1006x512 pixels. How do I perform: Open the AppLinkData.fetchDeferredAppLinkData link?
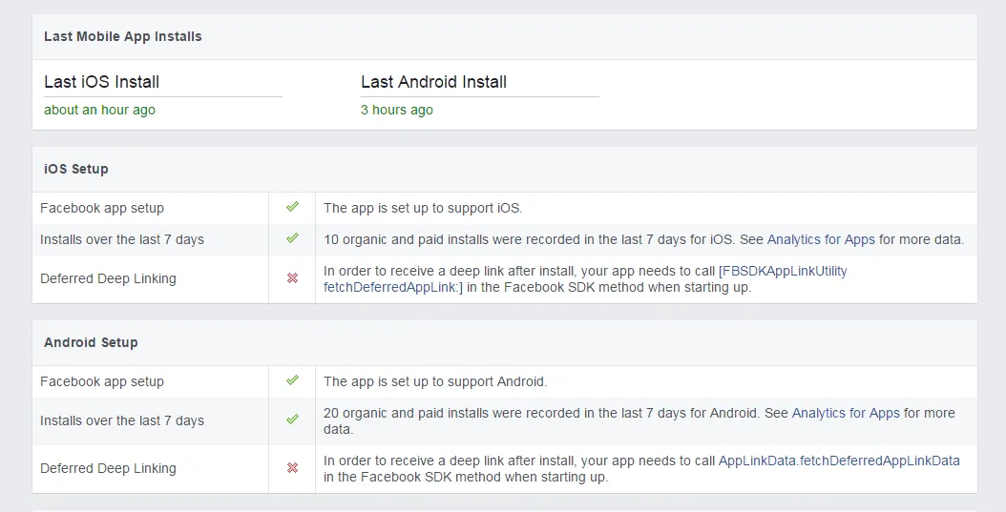pos(839,461)
